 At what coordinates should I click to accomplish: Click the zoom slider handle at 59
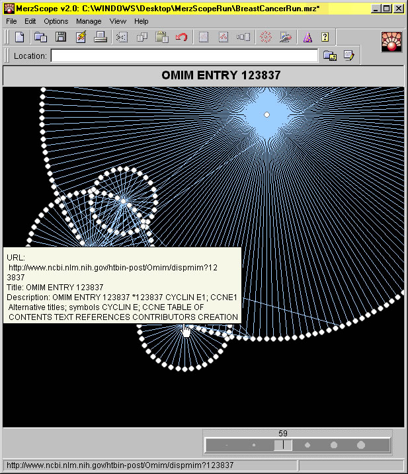pos(283,445)
